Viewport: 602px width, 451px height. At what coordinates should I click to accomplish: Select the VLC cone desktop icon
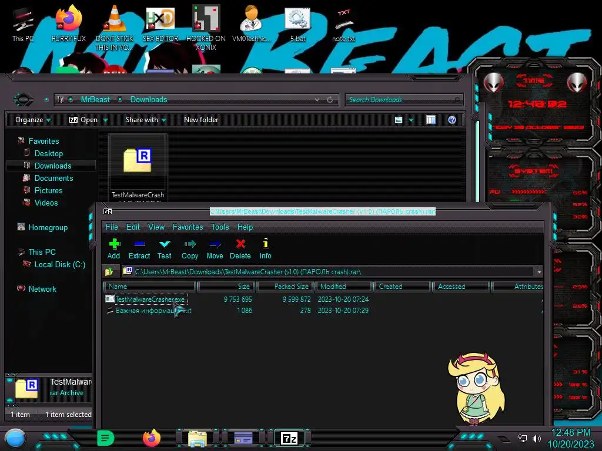tap(115, 28)
